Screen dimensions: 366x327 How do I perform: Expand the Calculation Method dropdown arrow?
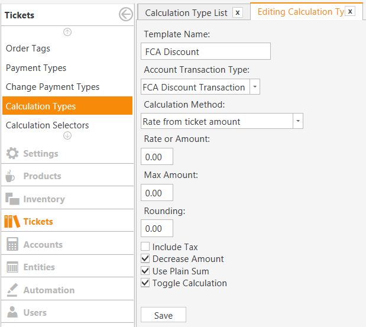(x=298, y=121)
